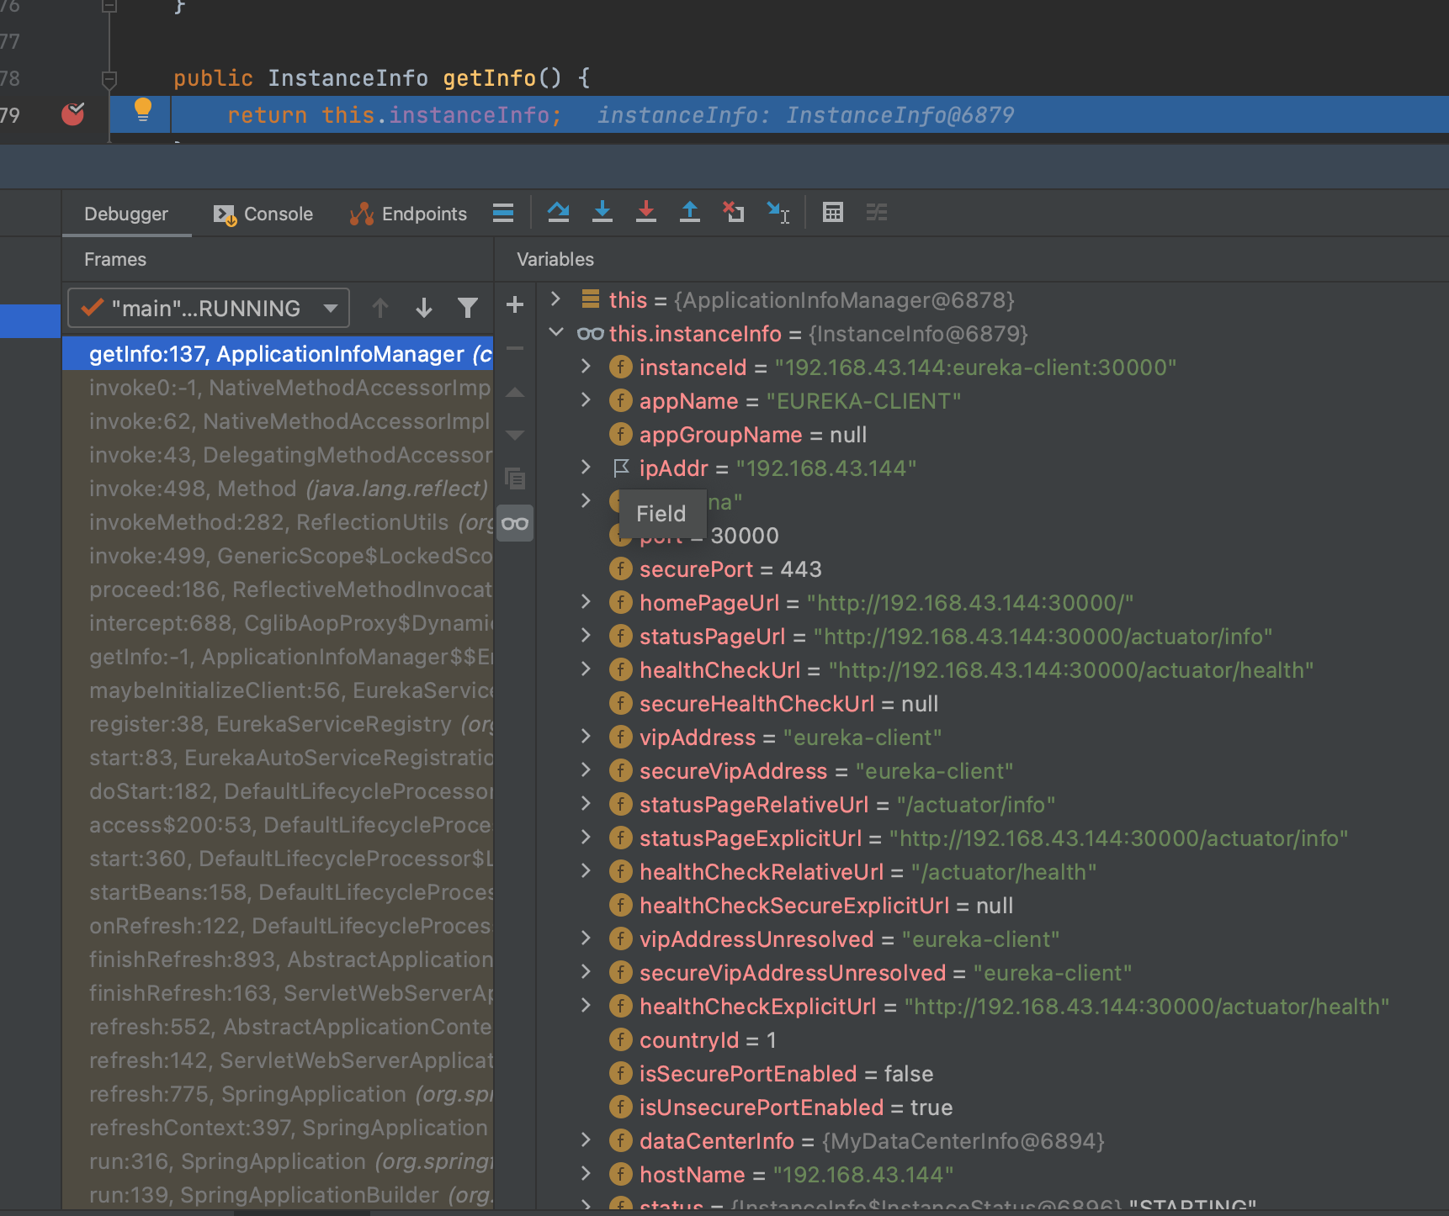Image resolution: width=1449 pixels, height=1216 pixels.
Task: Click the intention lightbulb in the gutter
Action: point(143,110)
